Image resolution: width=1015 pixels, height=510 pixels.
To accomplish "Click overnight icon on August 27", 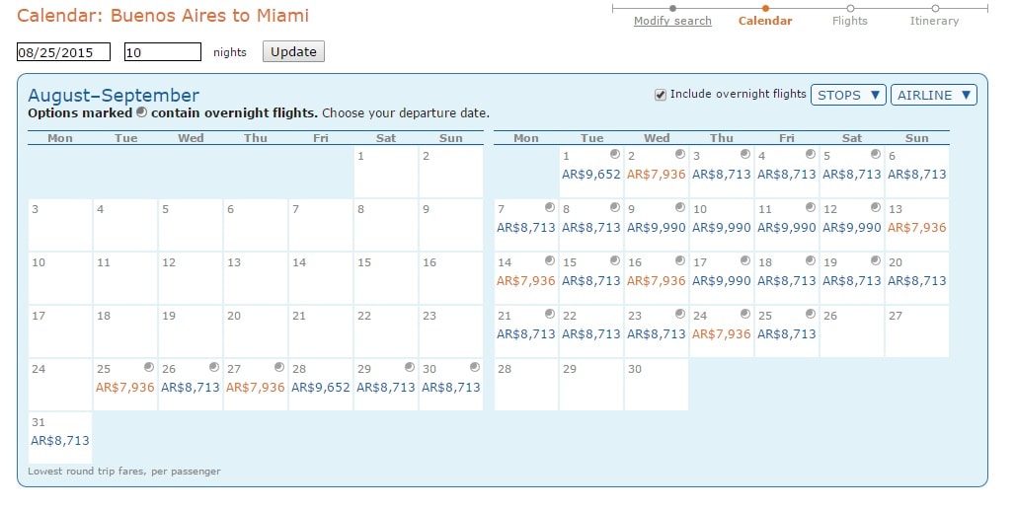I will (279, 367).
